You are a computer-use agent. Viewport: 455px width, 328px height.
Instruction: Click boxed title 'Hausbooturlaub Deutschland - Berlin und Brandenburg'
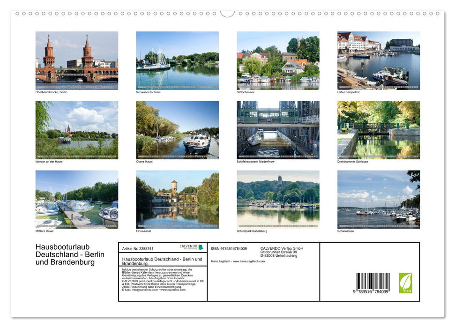coord(162,261)
